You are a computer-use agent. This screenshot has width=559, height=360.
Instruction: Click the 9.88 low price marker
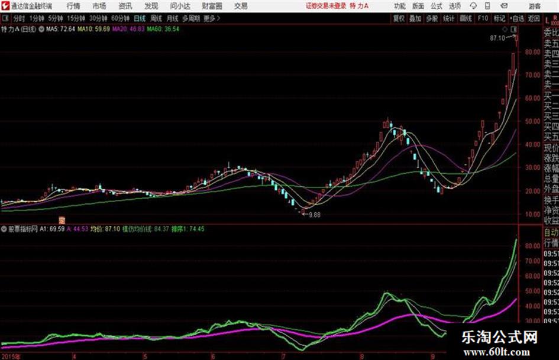(315, 215)
